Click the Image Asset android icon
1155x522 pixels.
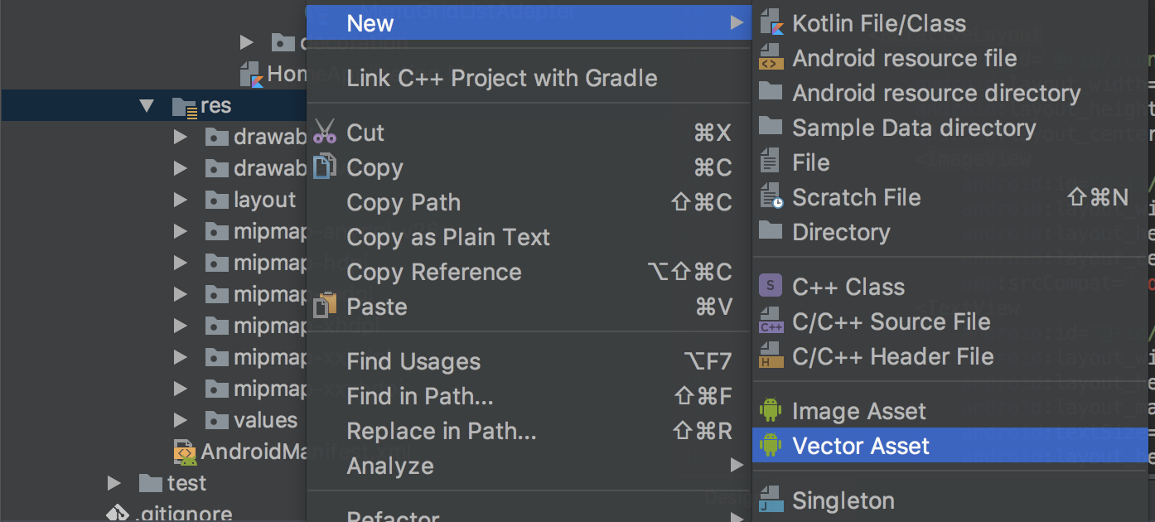pyautogui.click(x=771, y=411)
